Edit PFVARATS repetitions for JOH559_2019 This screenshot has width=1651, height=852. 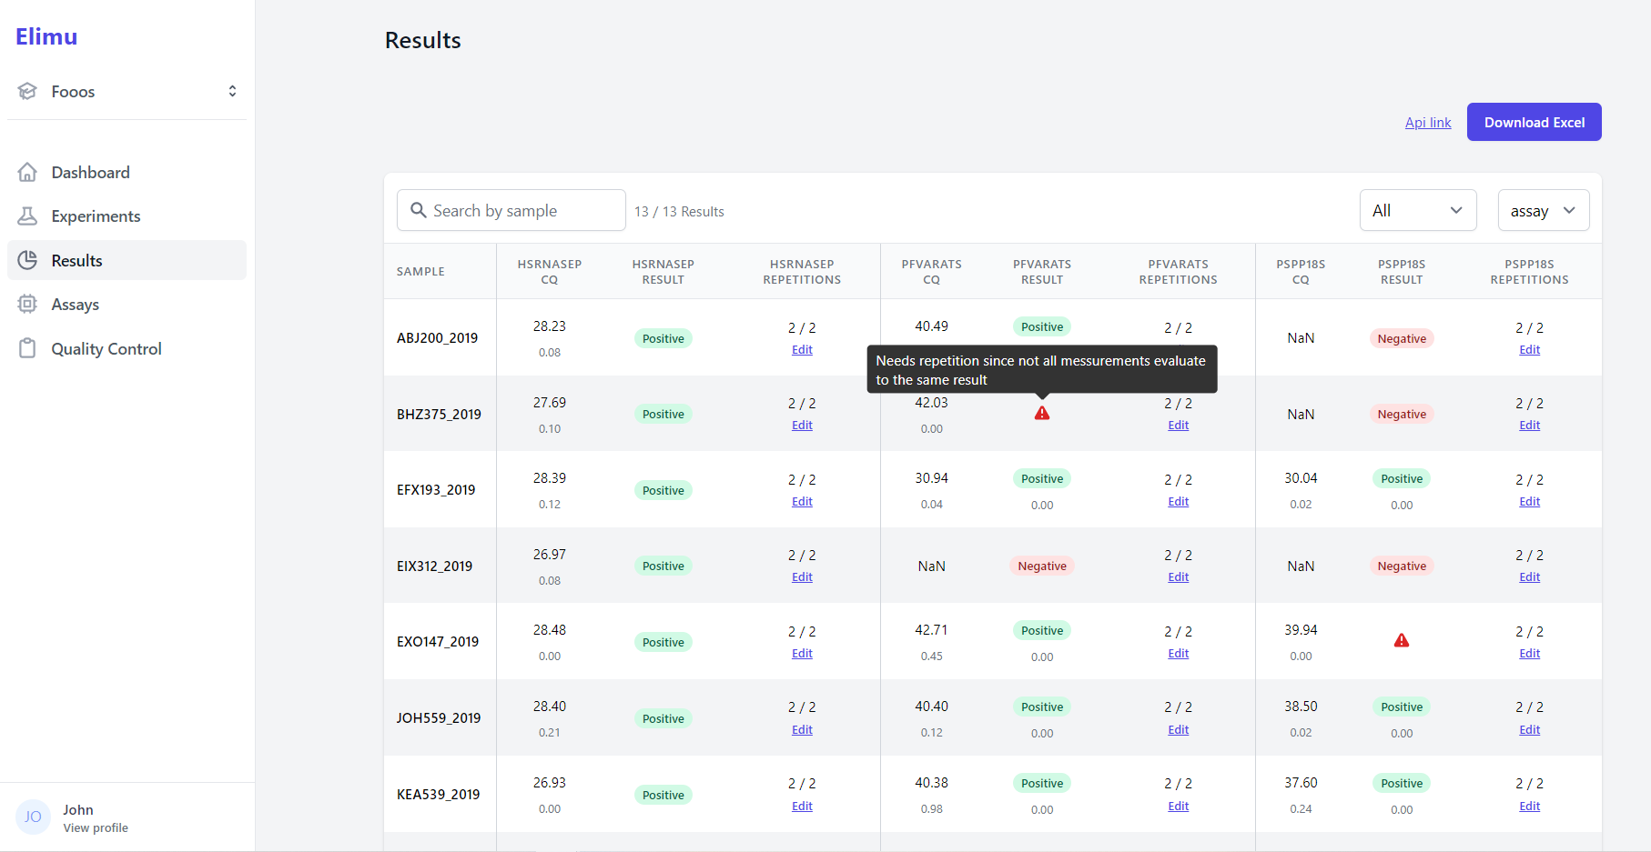point(1179,730)
